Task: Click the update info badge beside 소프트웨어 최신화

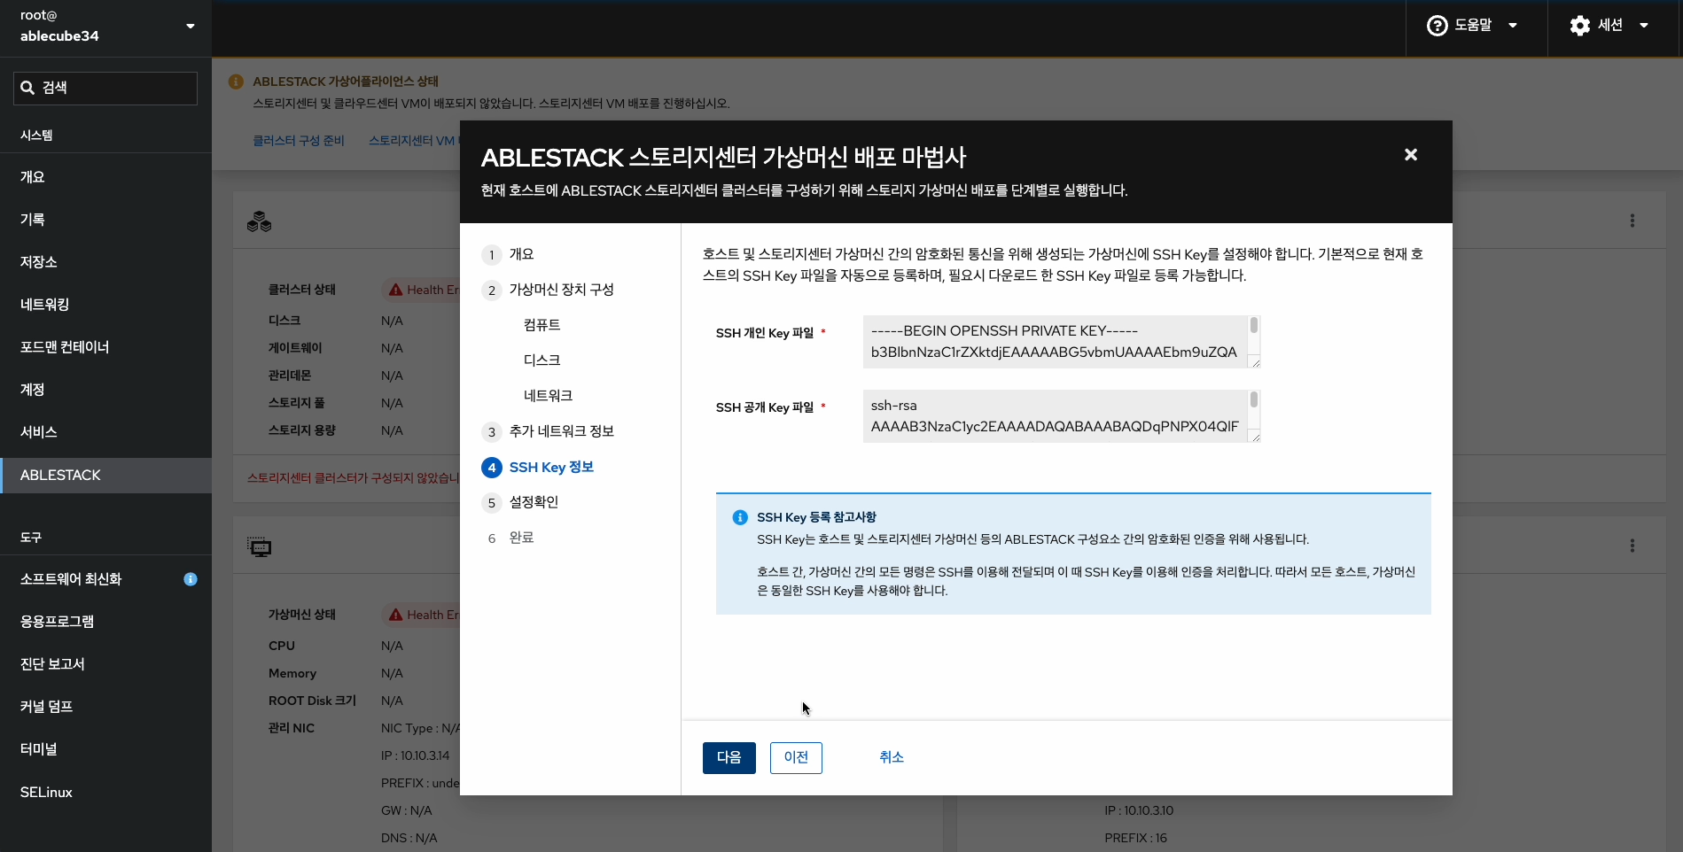Action: click(190, 578)
